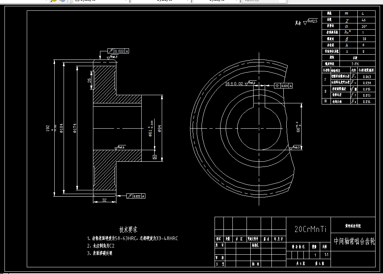Click the ø184 diameter dimension
The image size is (383, 274).
coord(62,128)
